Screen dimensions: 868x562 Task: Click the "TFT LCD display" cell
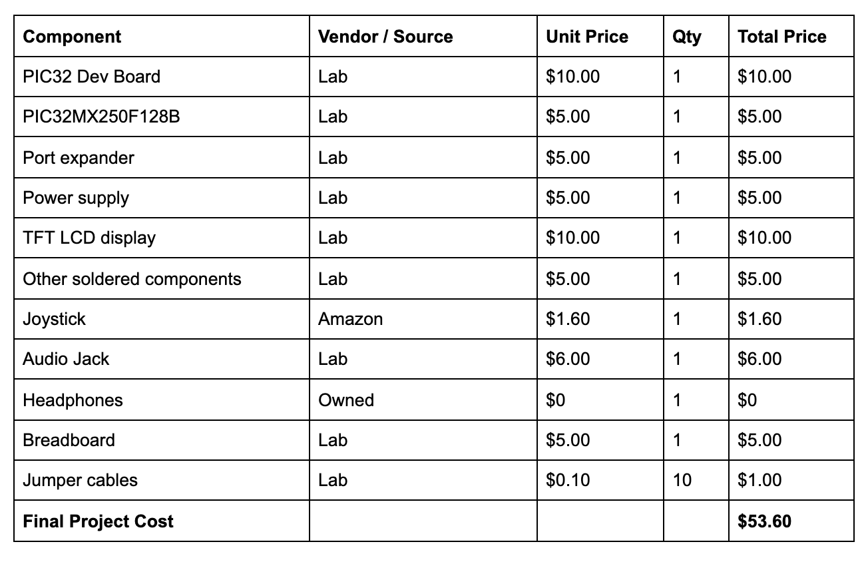89,238
